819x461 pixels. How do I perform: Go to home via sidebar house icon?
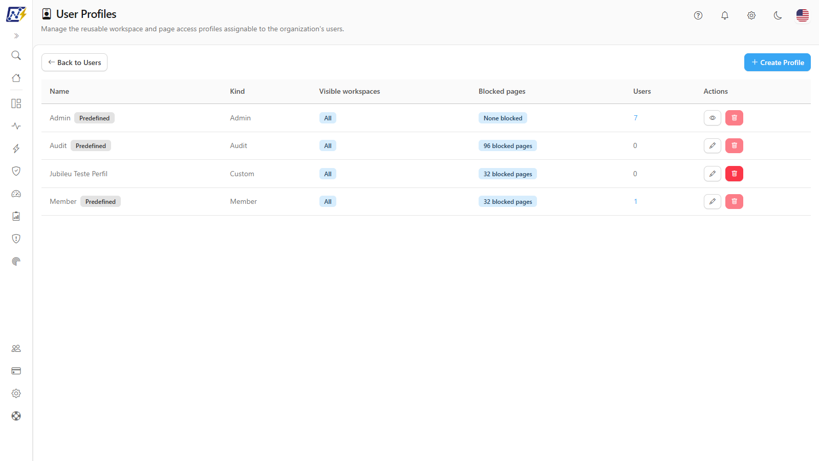coord(16,78)
